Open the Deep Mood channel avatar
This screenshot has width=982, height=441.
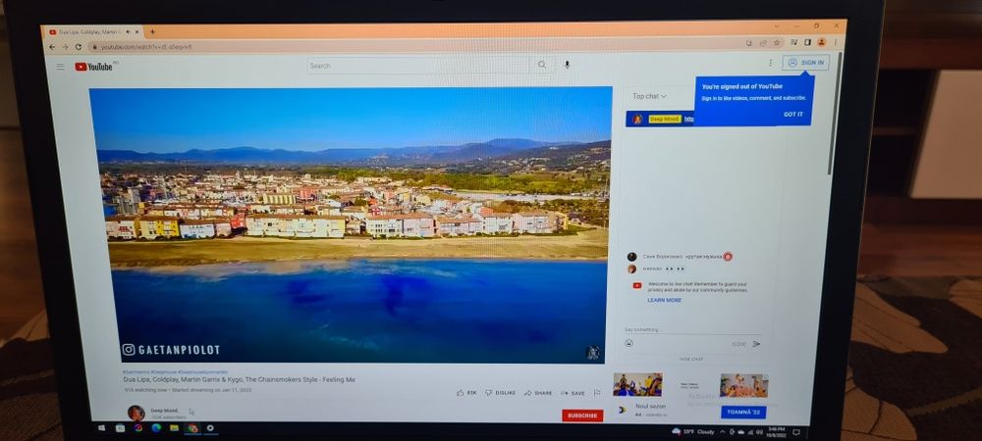[136, 413]
